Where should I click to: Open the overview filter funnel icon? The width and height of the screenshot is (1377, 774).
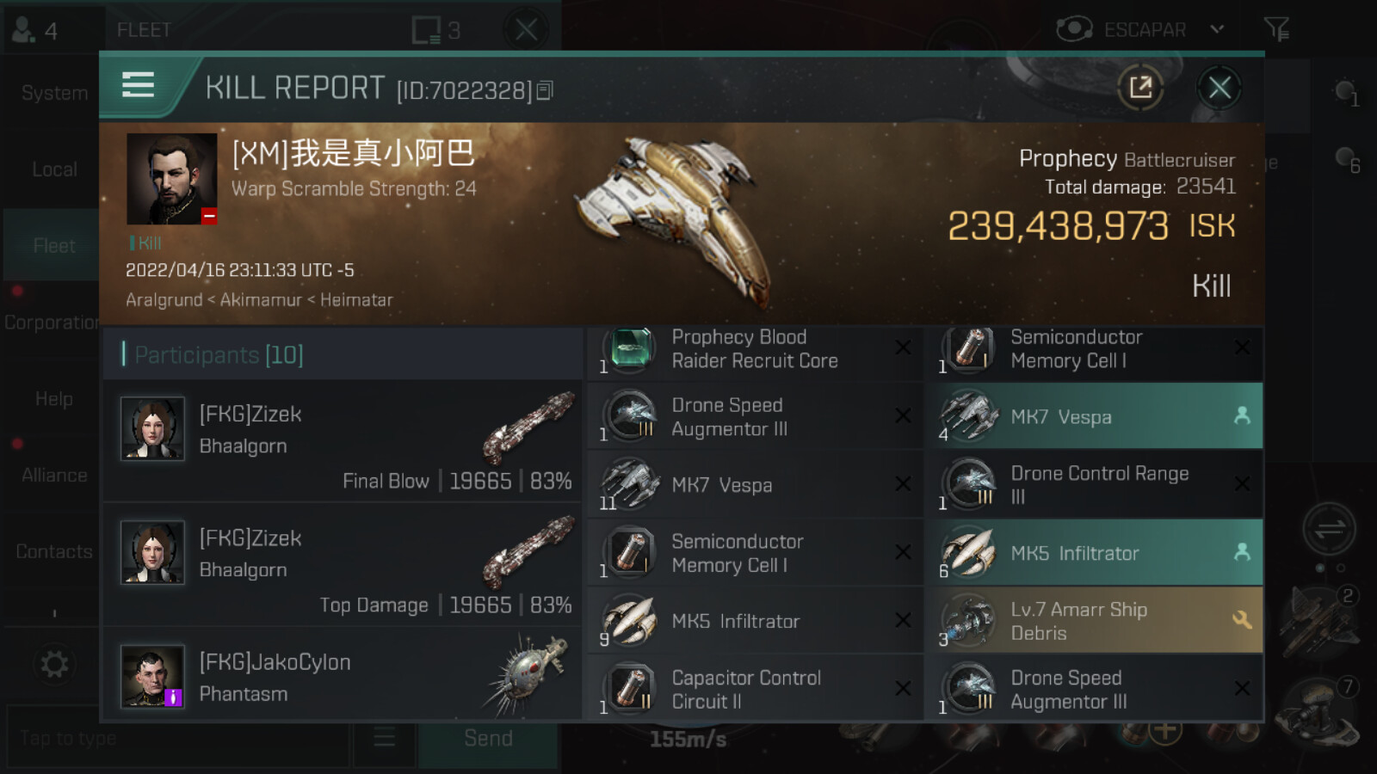1276,29
